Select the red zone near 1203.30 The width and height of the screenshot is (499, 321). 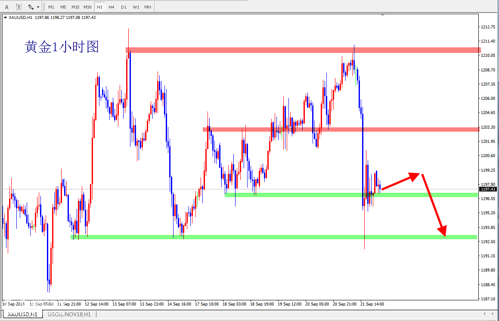click(341, 130)
